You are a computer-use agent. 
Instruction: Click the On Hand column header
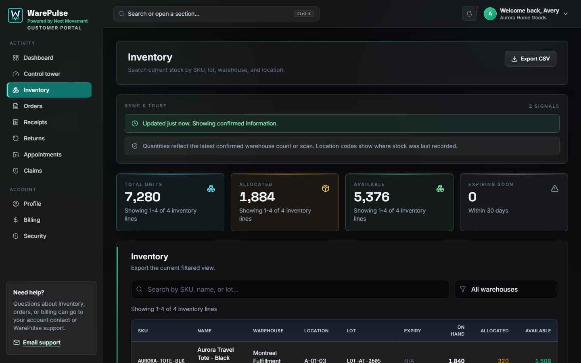[x=458, y=330]
